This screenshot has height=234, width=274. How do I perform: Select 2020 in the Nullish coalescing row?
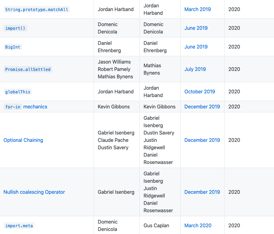234,192
